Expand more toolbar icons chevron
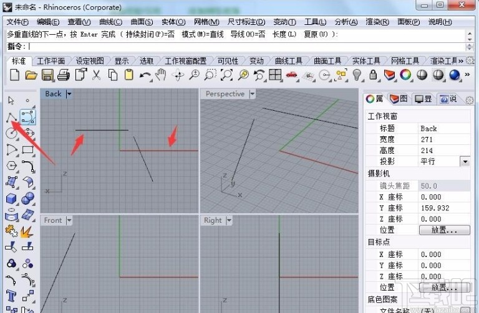The height and width of the screenshot is (313, 479). pyautogui.click(x=467, y=75)
